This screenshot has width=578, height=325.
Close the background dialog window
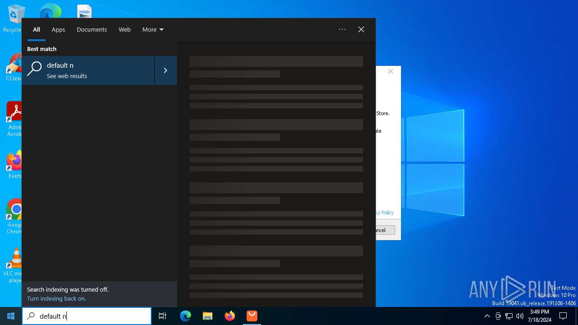(391, 71)
